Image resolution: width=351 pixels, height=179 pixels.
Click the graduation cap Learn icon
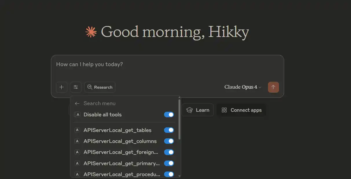point(190,110)
